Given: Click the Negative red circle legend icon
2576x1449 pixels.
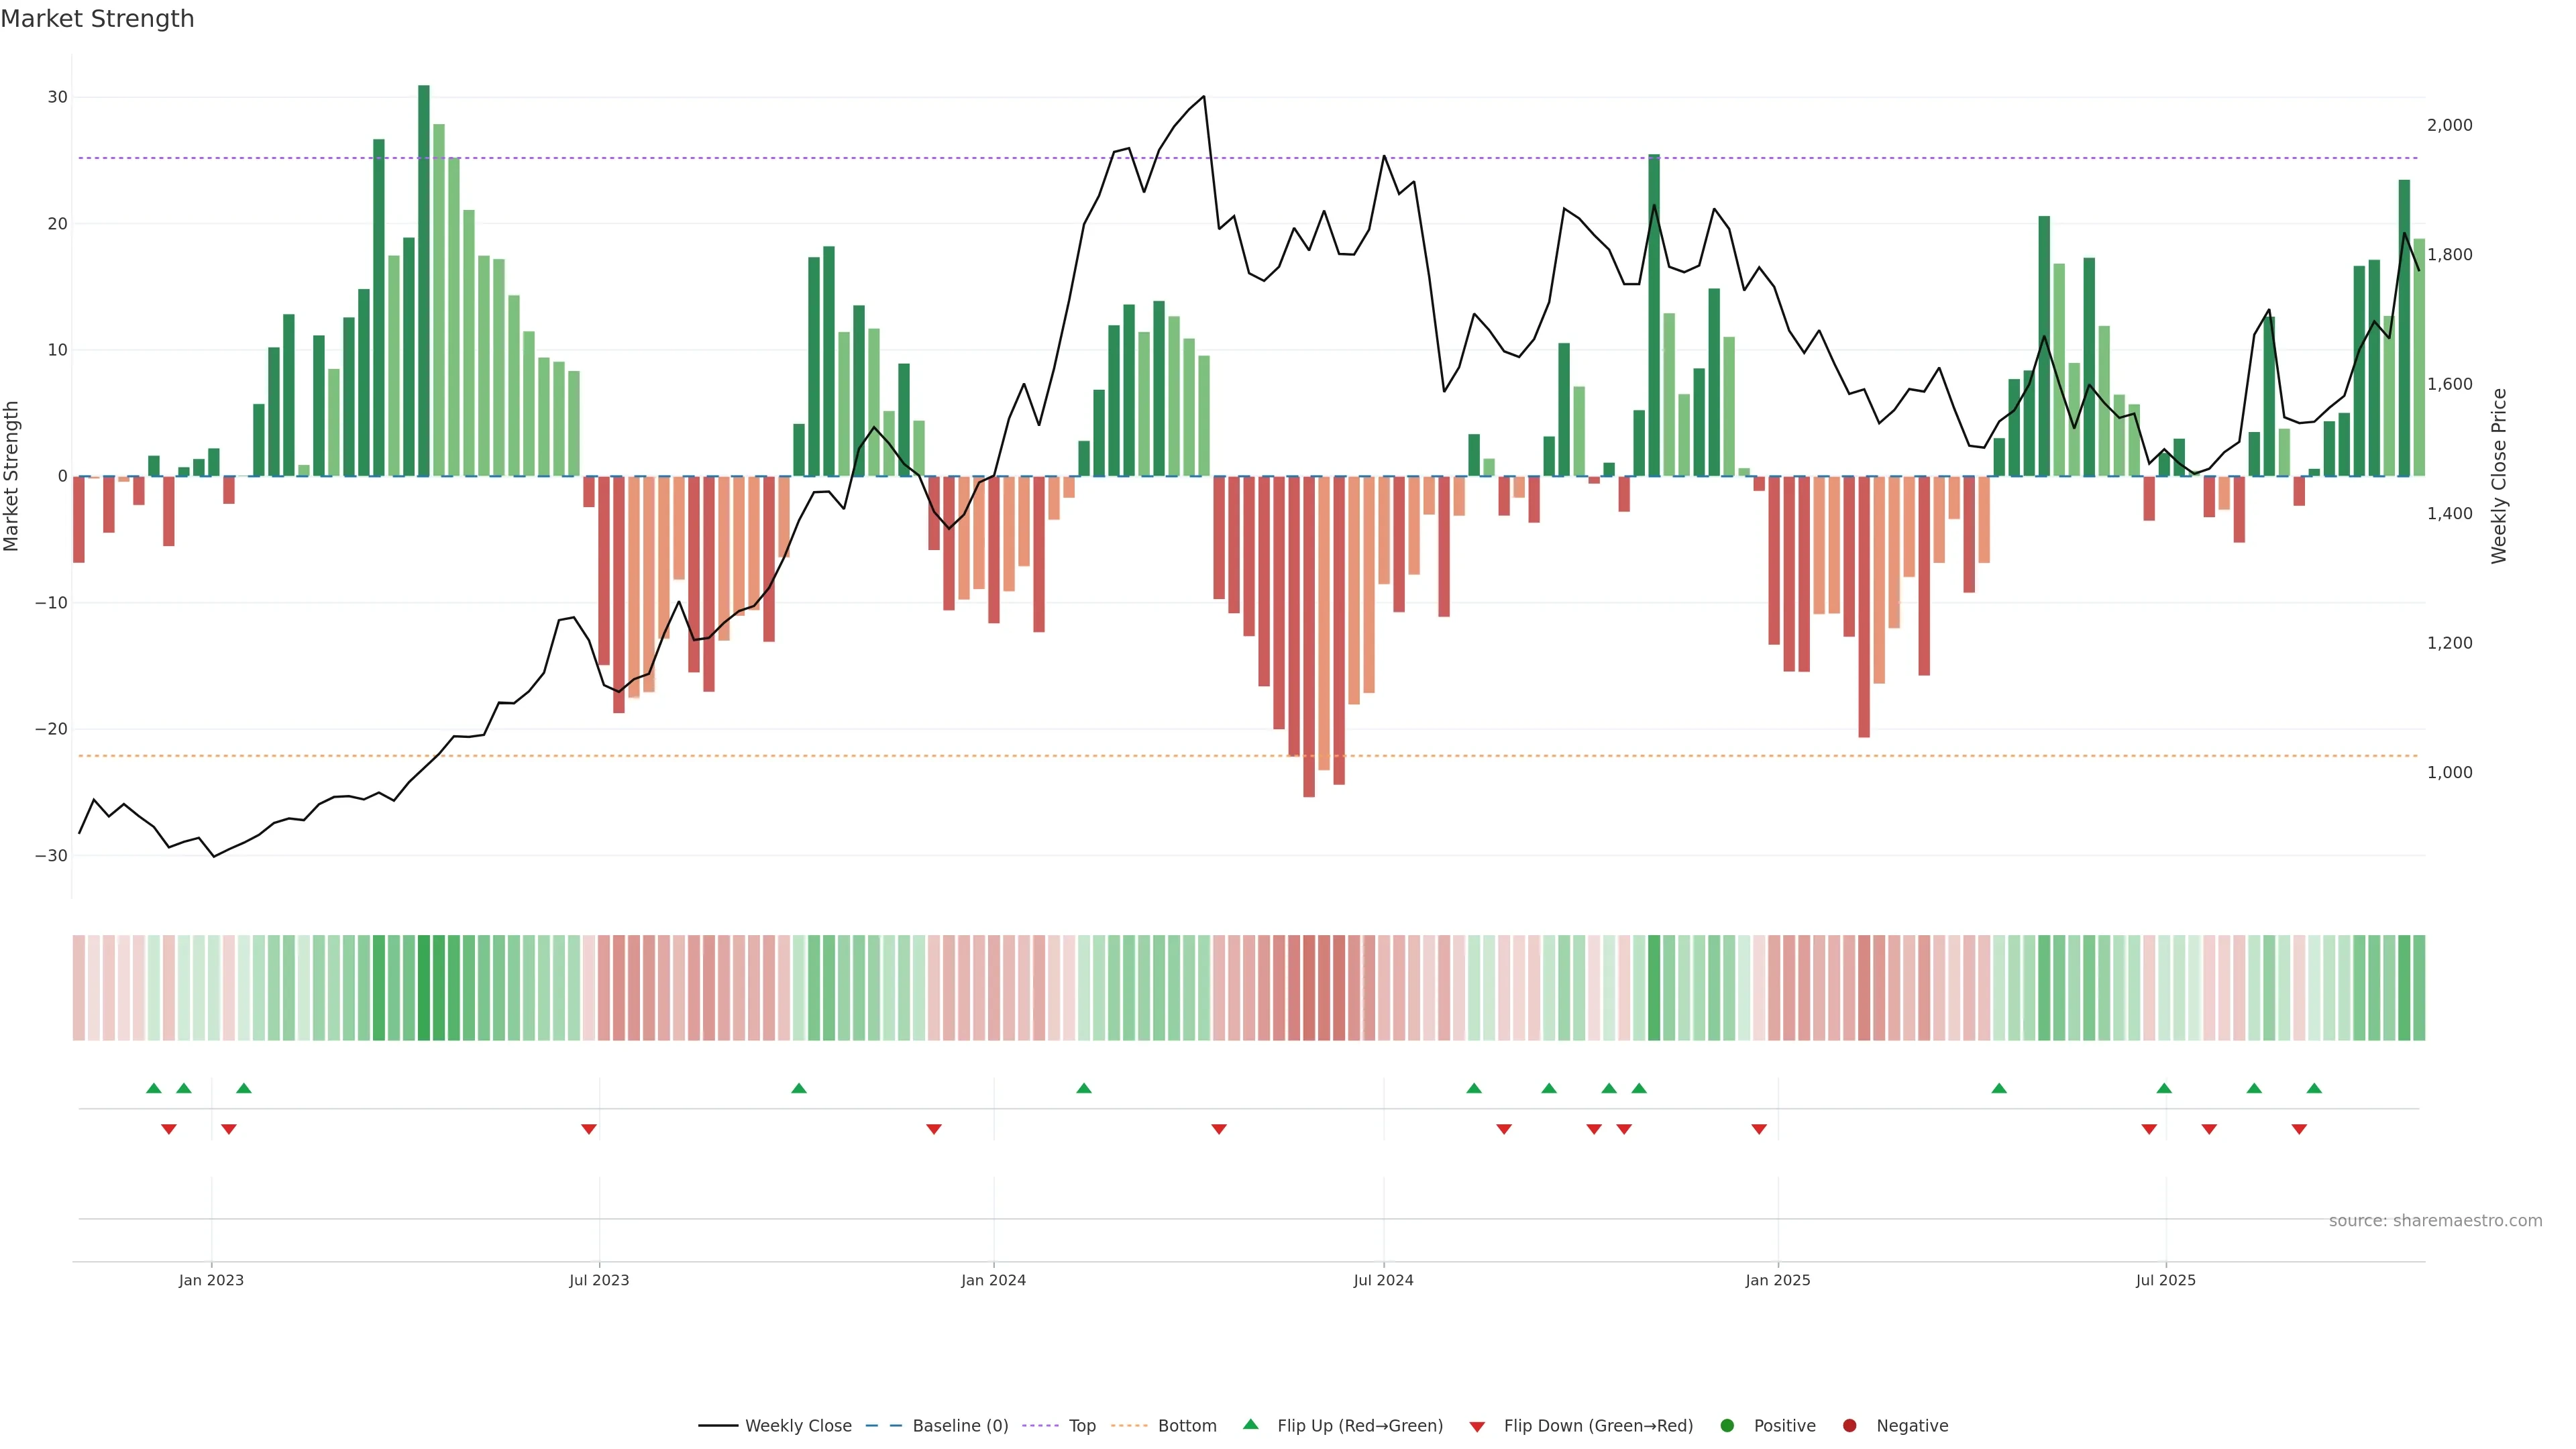Looking at the screenshot, I should pyautogui.click(x=1849, y=1426).
